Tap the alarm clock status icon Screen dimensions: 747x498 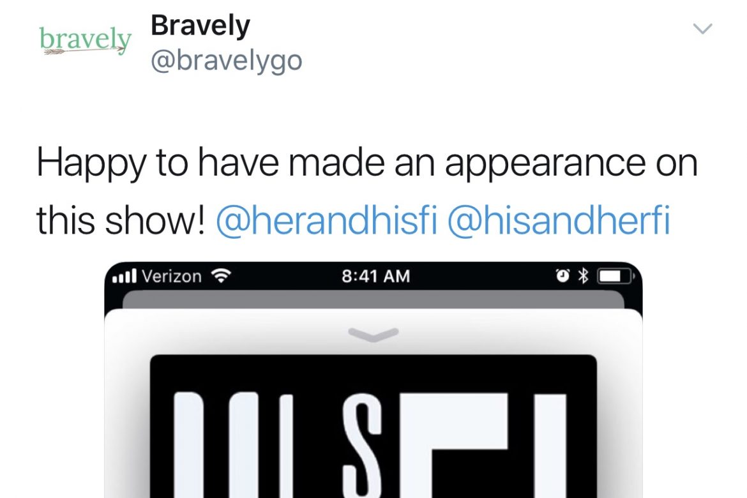tap(562, 276)
